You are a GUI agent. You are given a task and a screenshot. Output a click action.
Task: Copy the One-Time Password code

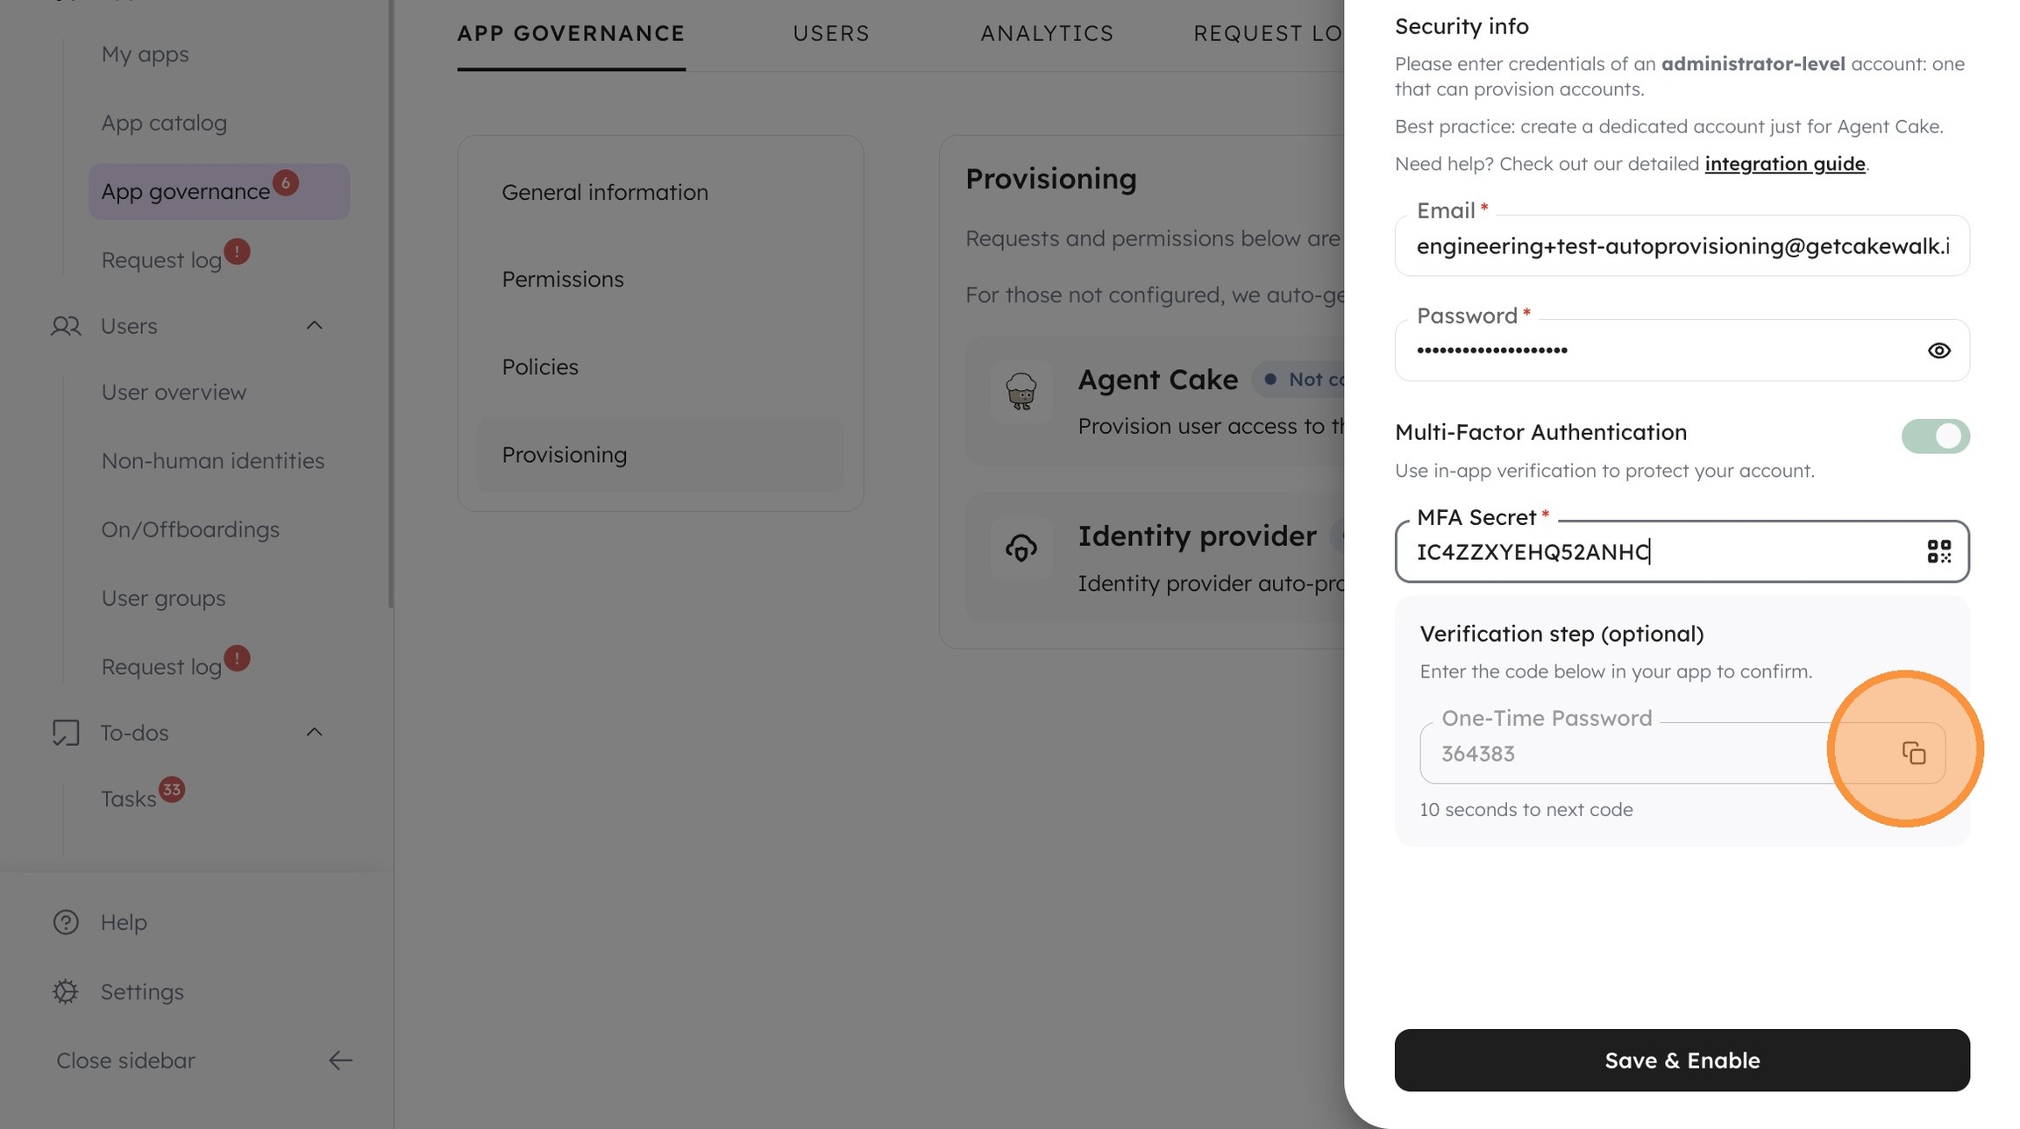click(1913, 753)
